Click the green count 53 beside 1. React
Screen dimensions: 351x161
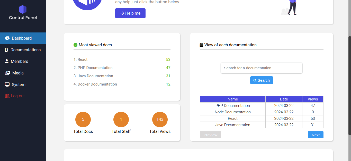[x=168, y=60]
